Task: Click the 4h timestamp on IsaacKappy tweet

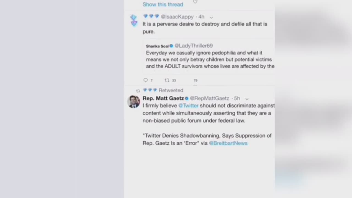Action: tap(202, 17)
